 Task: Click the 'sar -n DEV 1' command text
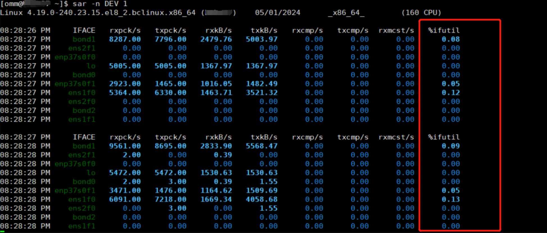[x=100, y=4]
